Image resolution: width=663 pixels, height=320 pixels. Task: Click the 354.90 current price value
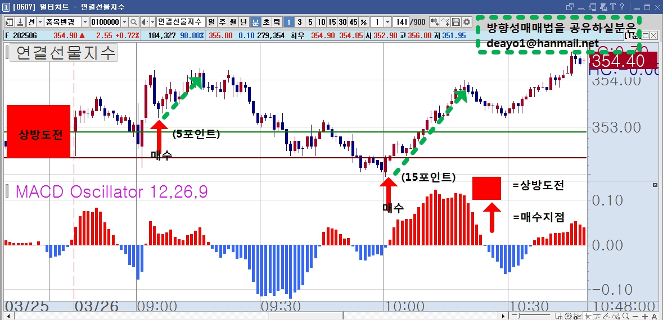click(x=65, y=35)
